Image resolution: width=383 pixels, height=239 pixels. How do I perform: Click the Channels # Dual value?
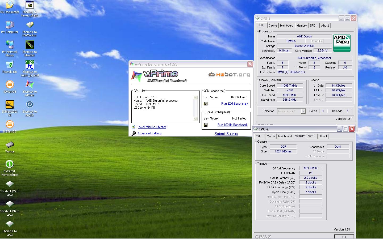(x=338, y=147)
